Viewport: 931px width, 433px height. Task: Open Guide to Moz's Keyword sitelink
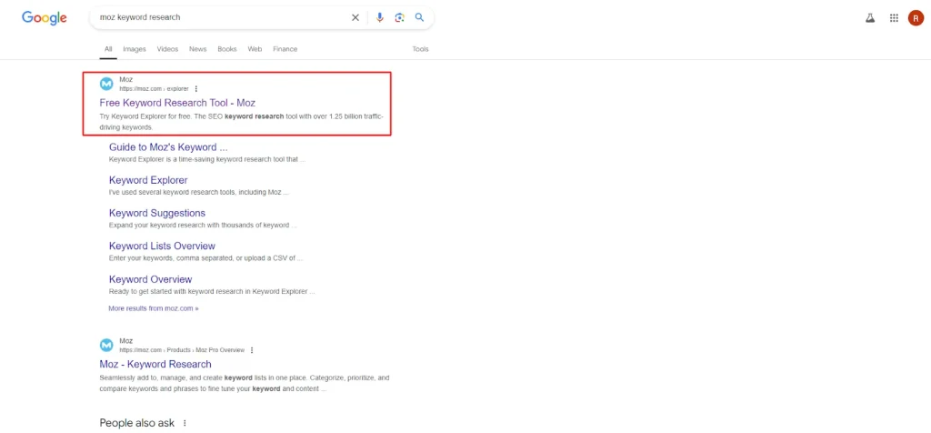168,147
